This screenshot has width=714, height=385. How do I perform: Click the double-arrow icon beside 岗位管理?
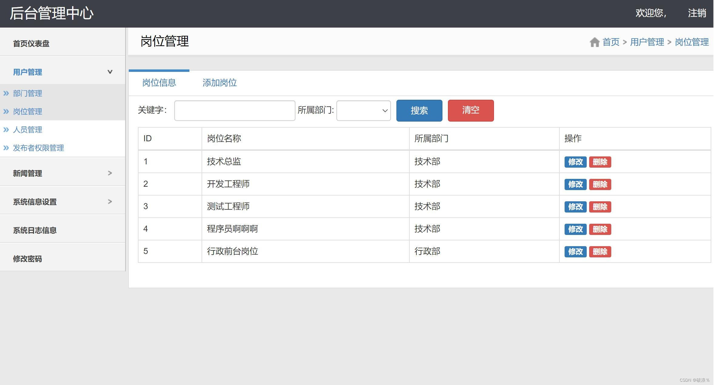6,112
